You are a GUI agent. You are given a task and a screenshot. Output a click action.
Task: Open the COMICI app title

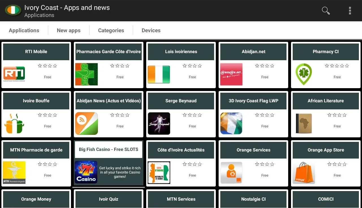pos(326,199)
